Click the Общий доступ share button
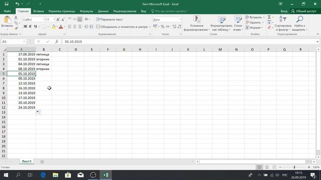The height and width of the screenshot is (180, 321). 304,11
